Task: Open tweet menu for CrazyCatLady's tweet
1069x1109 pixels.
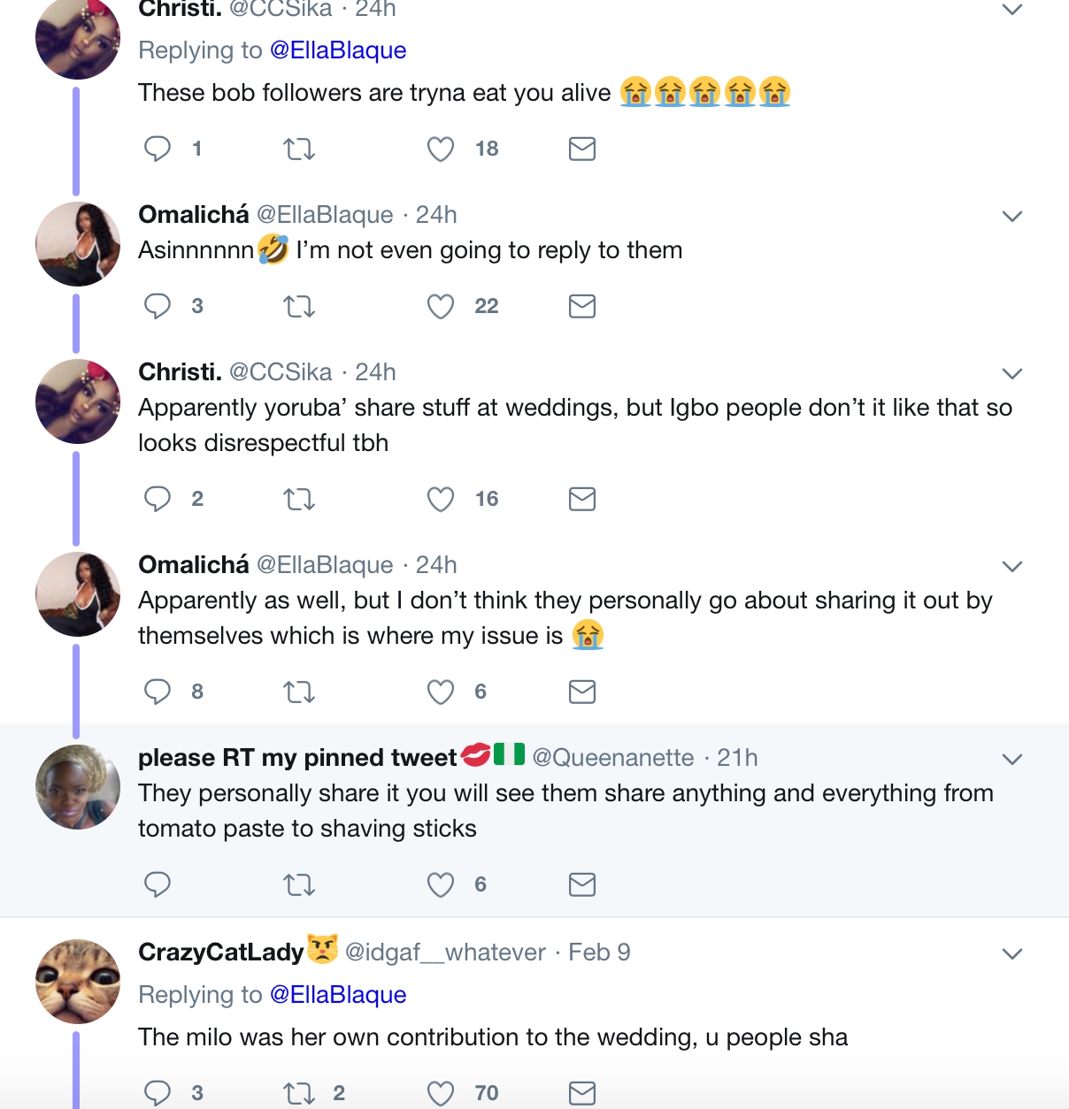Action: [1012, 953]
